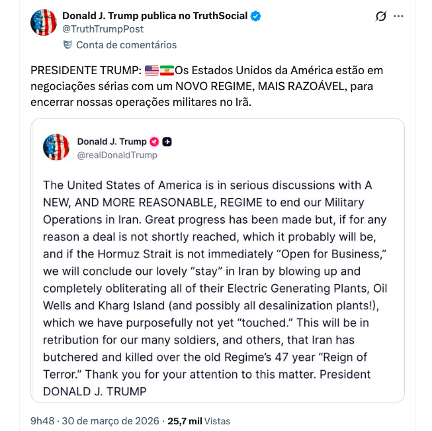This screenshot has width=432, height=431.
Task: Click the pink verified badge in quoted post
Action: click(x=154, y=142)
